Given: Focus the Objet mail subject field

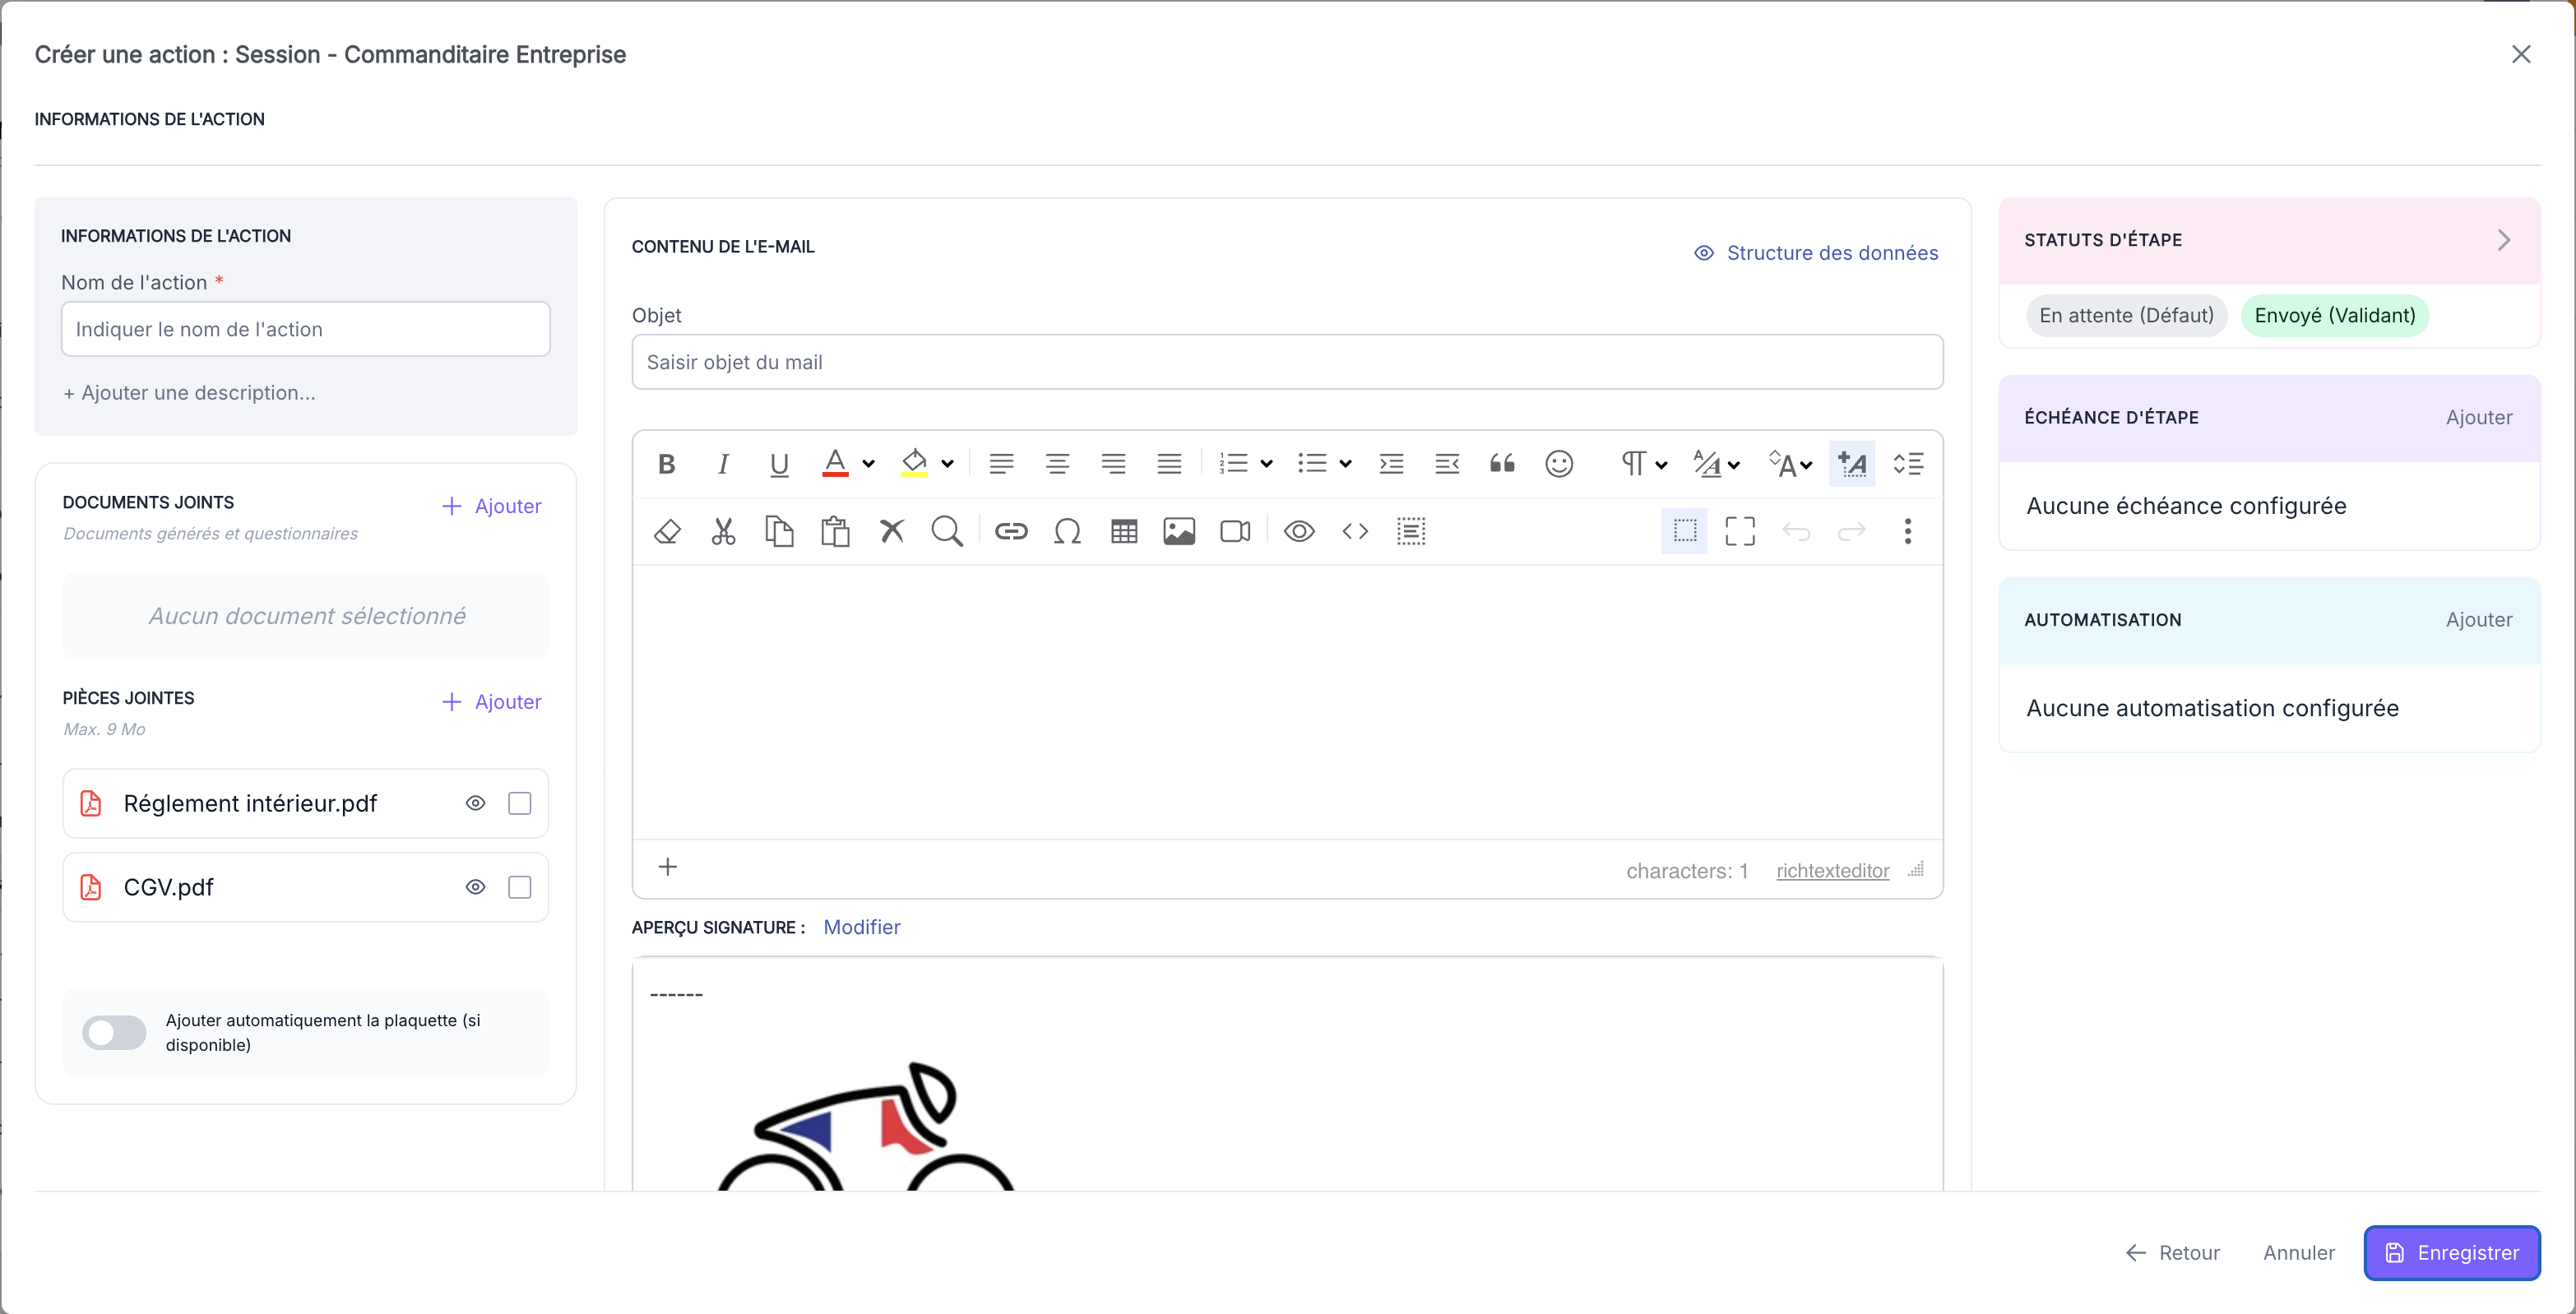Looking at the screenshot, I should pos(1287,362).
